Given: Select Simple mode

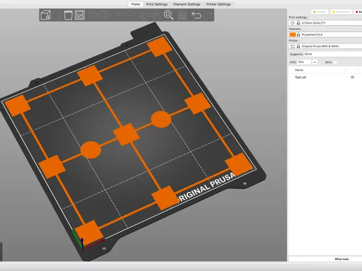Looking at the screenshot, I should pos(320,12).
